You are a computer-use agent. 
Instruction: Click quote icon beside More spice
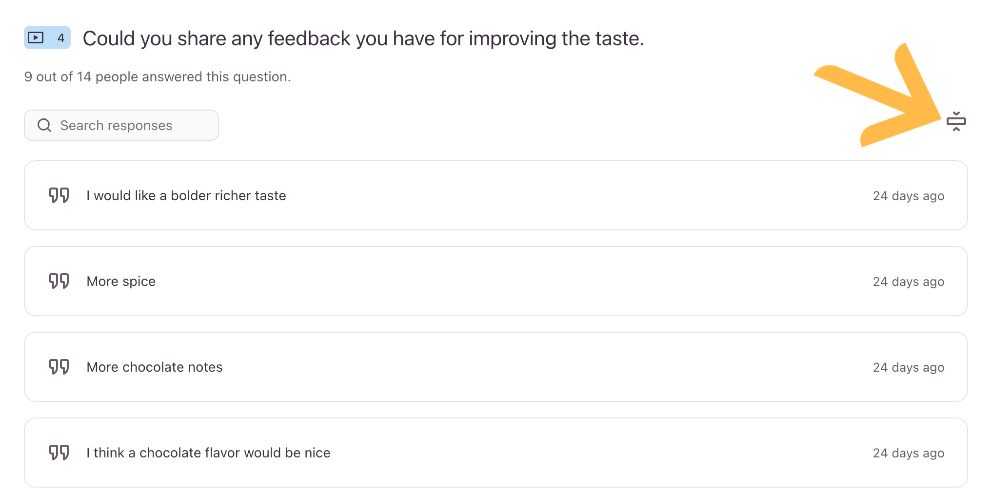[x=59, y=281]
